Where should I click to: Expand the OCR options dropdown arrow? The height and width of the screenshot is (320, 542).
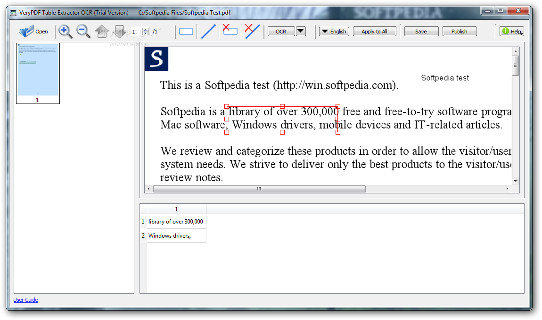[x=301, y=32]
